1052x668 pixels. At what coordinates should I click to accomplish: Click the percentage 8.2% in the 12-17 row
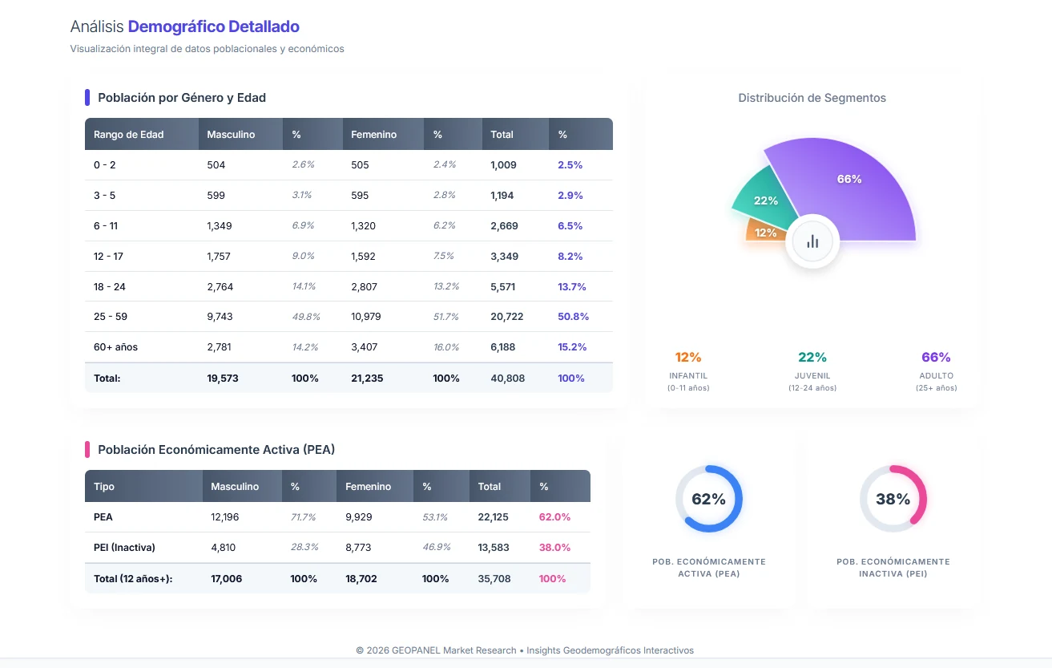click(570, 257)
